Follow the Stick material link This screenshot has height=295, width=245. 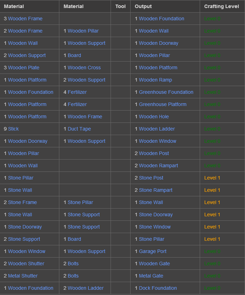point(13,129)
